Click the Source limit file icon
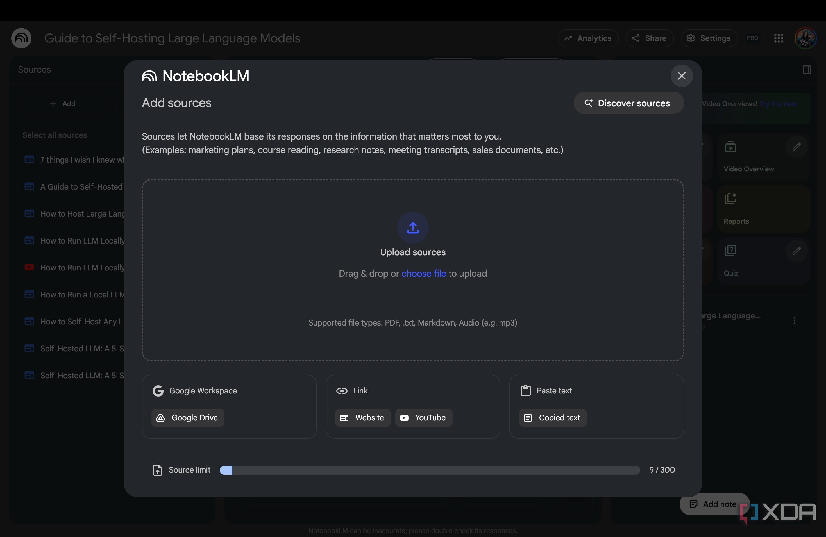This screenshot has height=537, width=826. click(158, 470)
